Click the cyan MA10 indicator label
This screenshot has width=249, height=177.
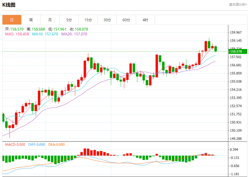(x=45, y=34)
